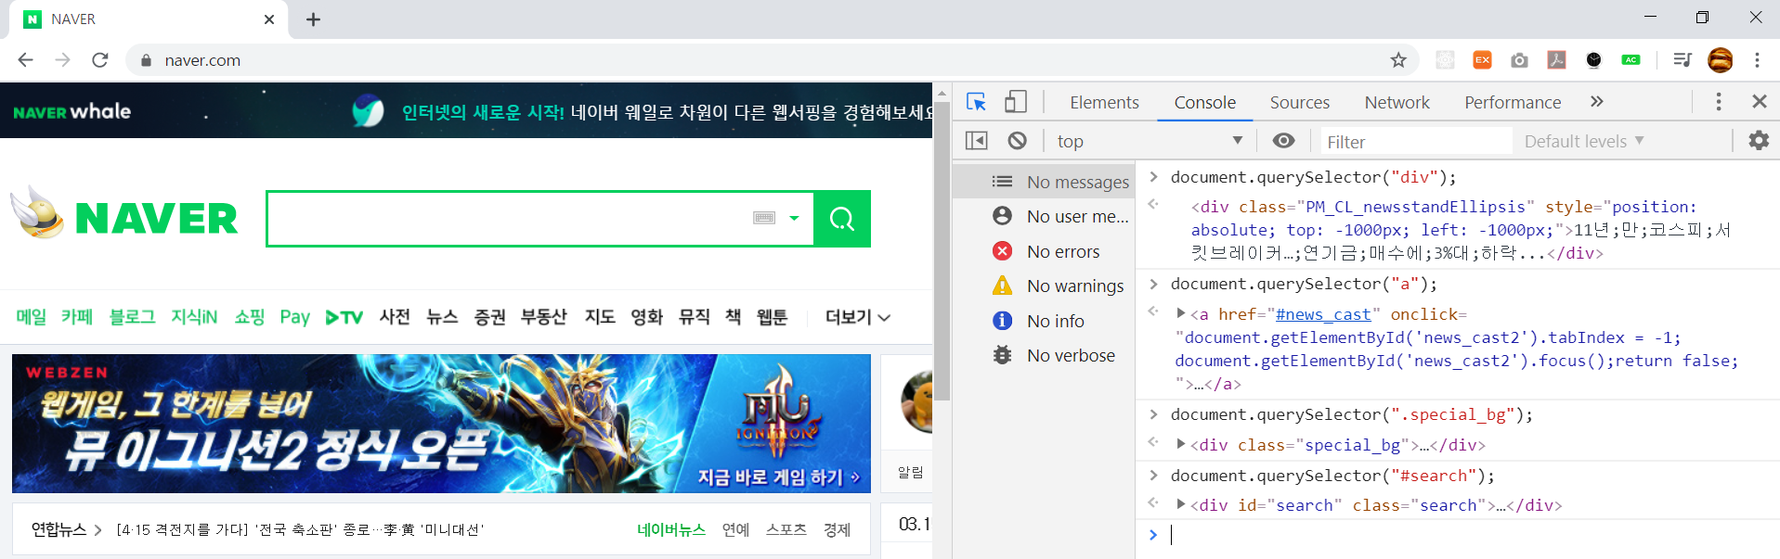
Task: Open the on-screen keyboard icon in the search box
Action: click(x=764, y=218)
